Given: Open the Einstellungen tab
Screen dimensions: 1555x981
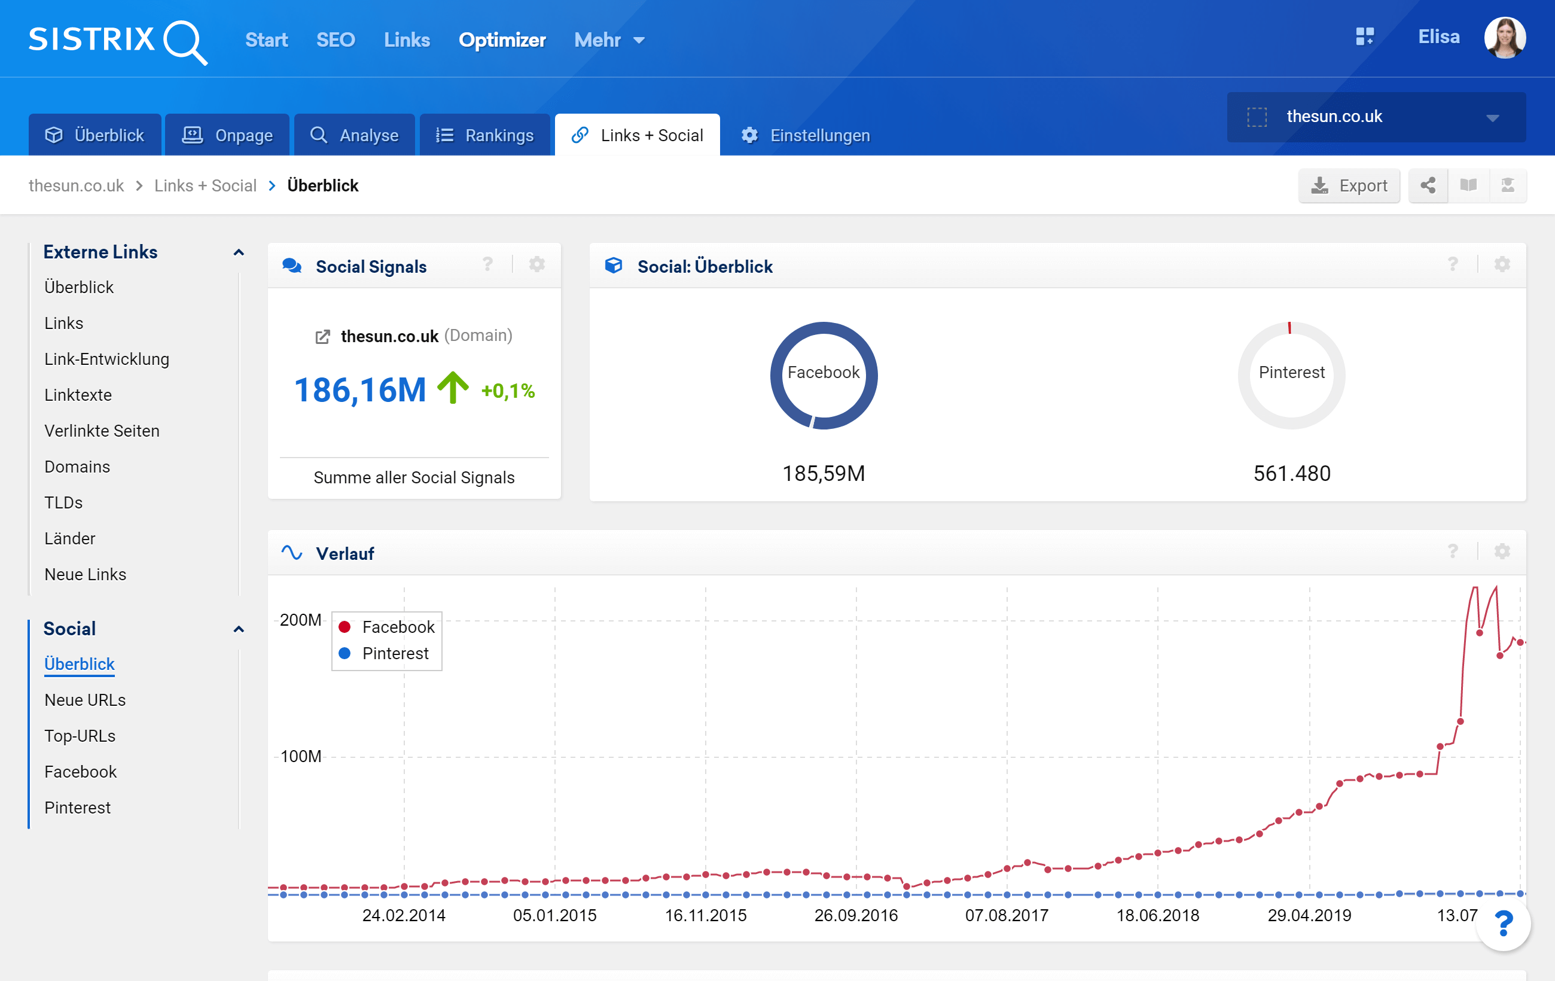Looking at the screenshot, I should click(804, 135).
